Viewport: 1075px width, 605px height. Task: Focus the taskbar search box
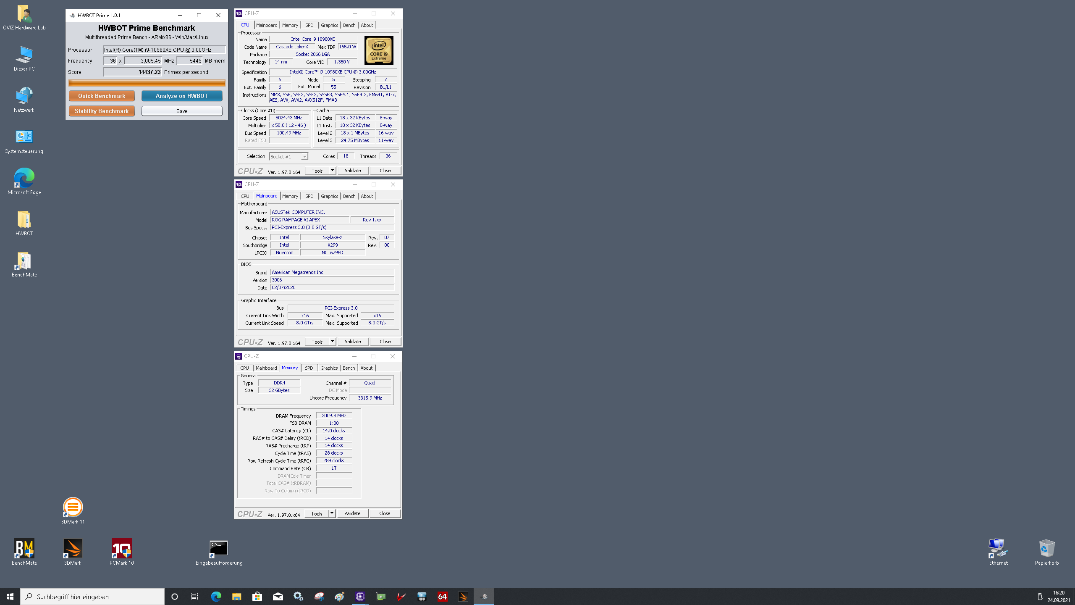click(92, 597)
